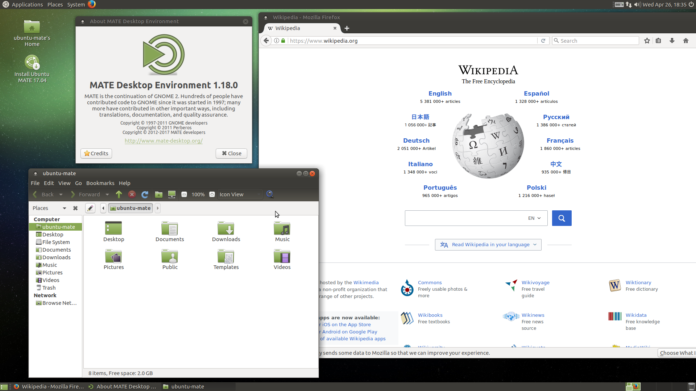This screenshot has width=696, height=391.
Task: Click the Home folder toolbar icon
Action: click(158, 194)
